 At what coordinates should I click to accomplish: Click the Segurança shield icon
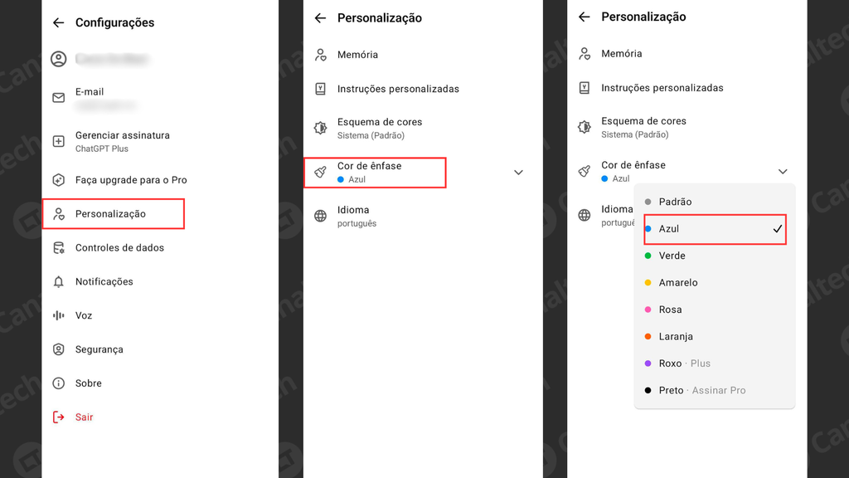[x=59, y=349]
